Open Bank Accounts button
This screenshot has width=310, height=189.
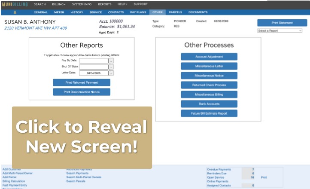coord(209,104)
